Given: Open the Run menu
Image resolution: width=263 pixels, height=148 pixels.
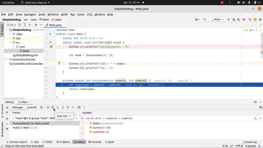Looking at the screenshot, I should [73, 14].
